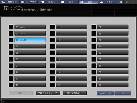The height and width of the screenshot is (103, 137).
Task: Select empty program slot 22
Action: [x=113, y=33]
